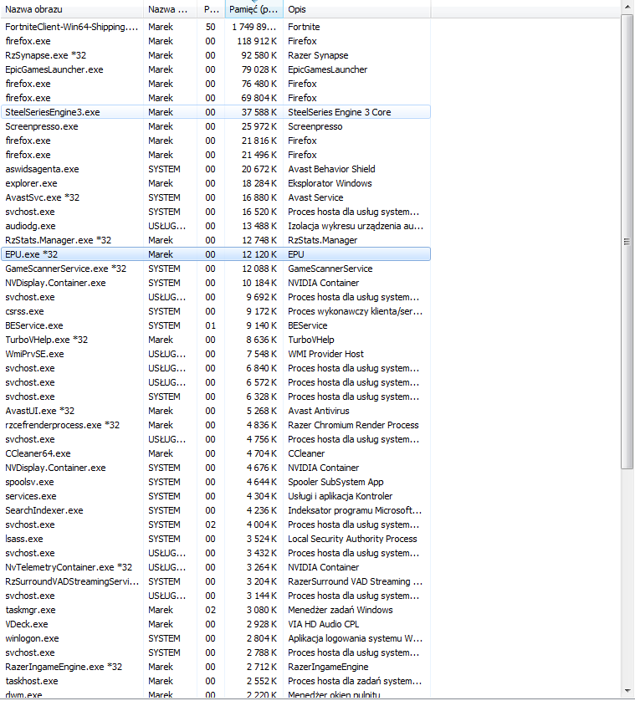Select the winlogon.exe process

click(x=216, y=638)
